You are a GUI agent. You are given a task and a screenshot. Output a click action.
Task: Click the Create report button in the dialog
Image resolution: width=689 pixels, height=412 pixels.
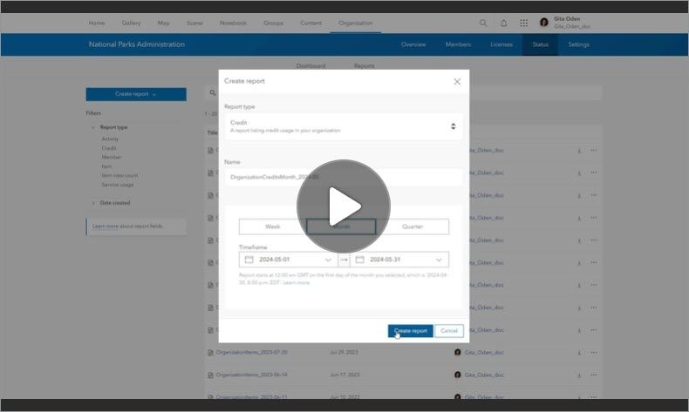tap(411, 331)
